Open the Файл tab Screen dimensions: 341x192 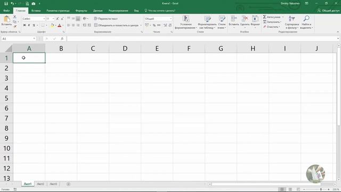click(6, 11)
